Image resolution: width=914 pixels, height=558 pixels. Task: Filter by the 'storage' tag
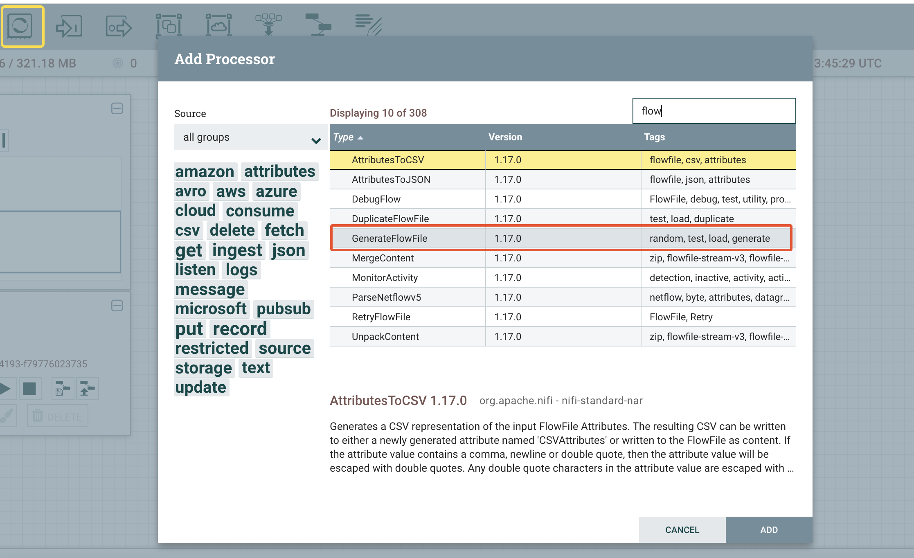point(204,368)
